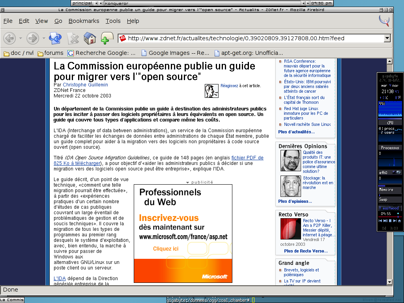The image size is (404, 303).
Task: Open the 'apt-get.org' bookmark
Action: pyautogui.click(x=249, y=53)
